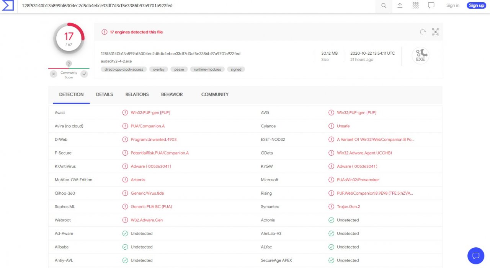Click the Symantec alert icon

(331, 207)
